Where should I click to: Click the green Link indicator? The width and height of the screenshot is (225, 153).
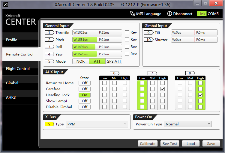(x=202, y=13)
